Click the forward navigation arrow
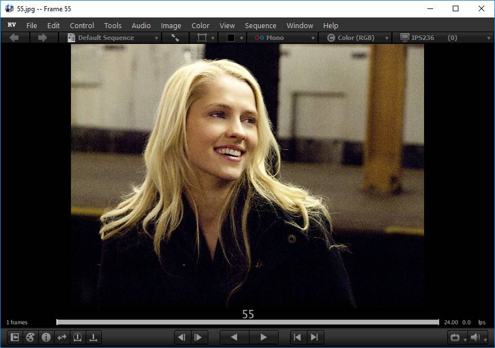The height and width of the screenshot is (348, 495). click(42, 38)
